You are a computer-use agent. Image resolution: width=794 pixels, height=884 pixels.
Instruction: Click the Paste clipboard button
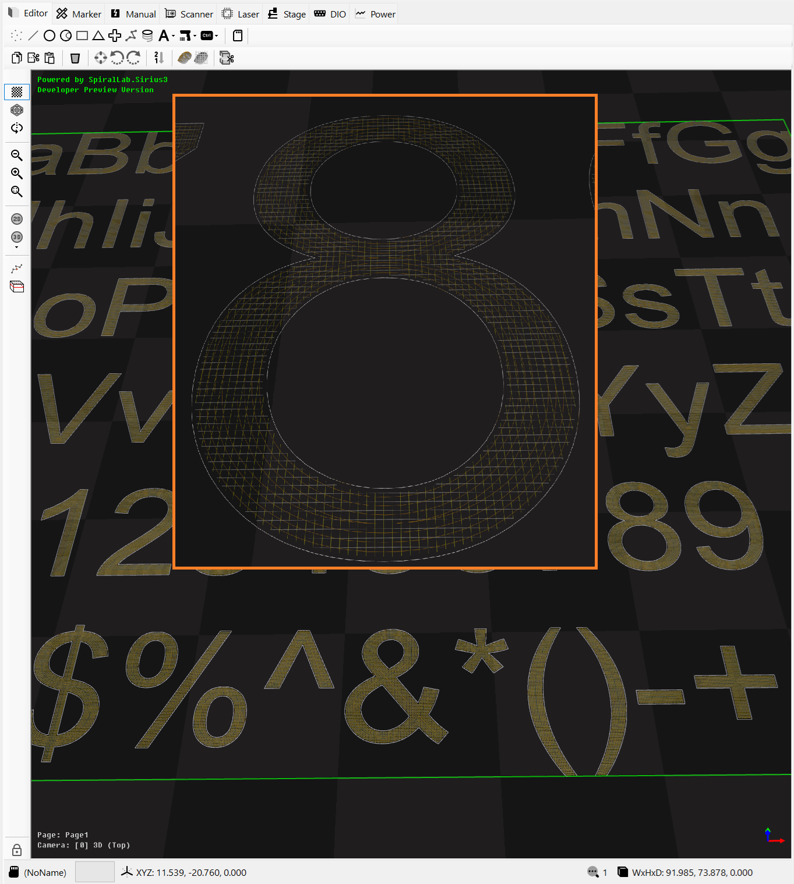coord(50,58)
